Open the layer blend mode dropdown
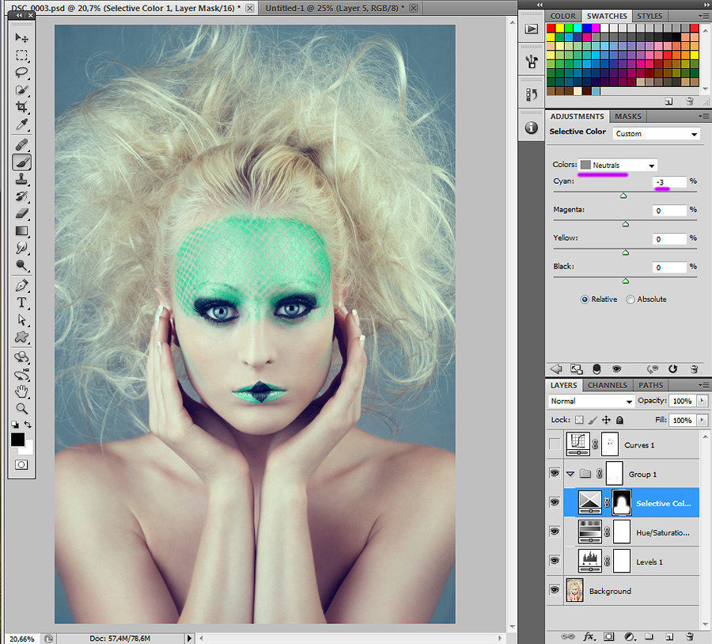 coord(591,401)
